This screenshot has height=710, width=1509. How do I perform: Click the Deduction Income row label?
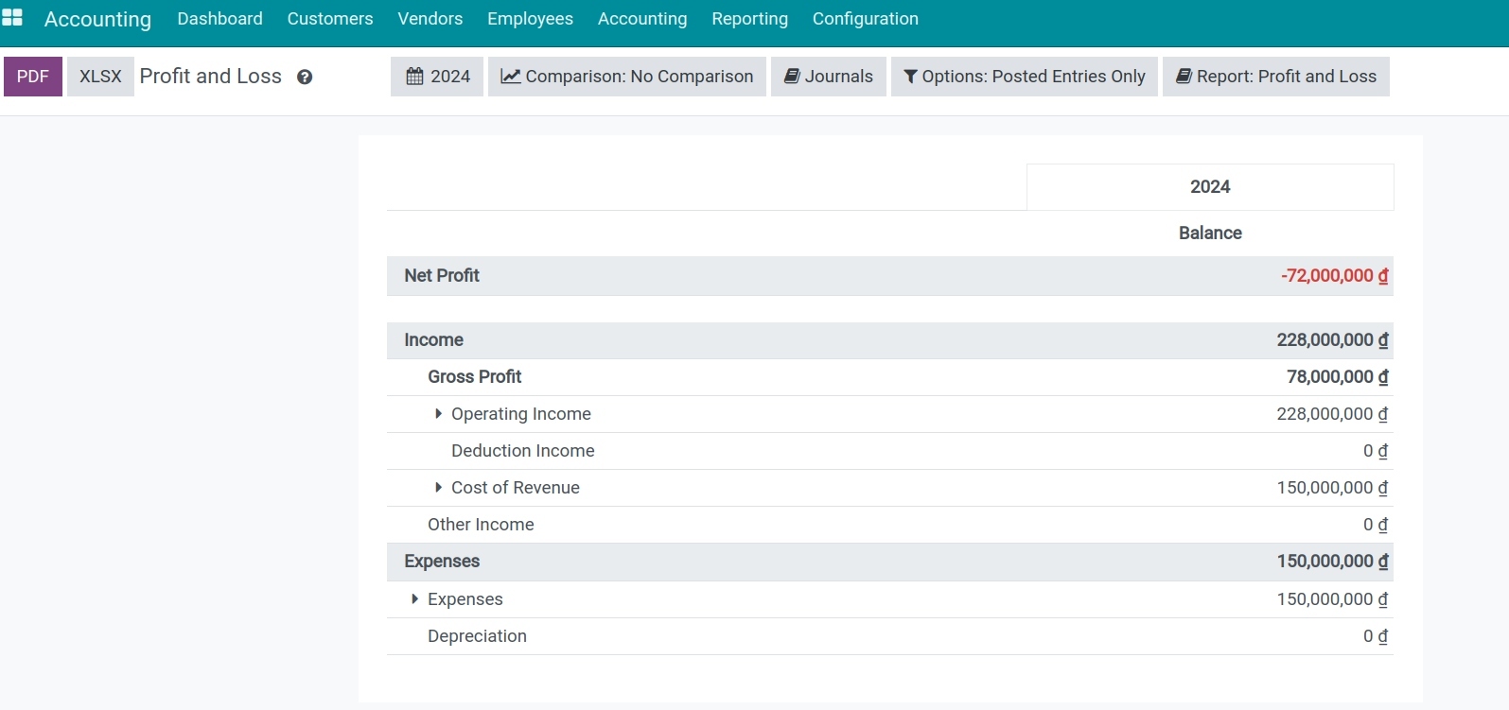(523, 451)
